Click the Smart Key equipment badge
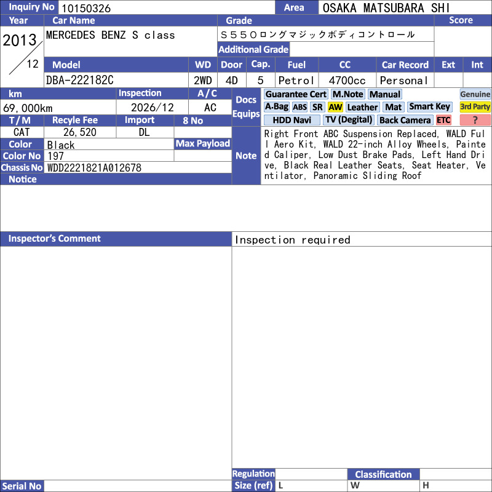This screenshot has width=492, height=492. tap(429, 107)
